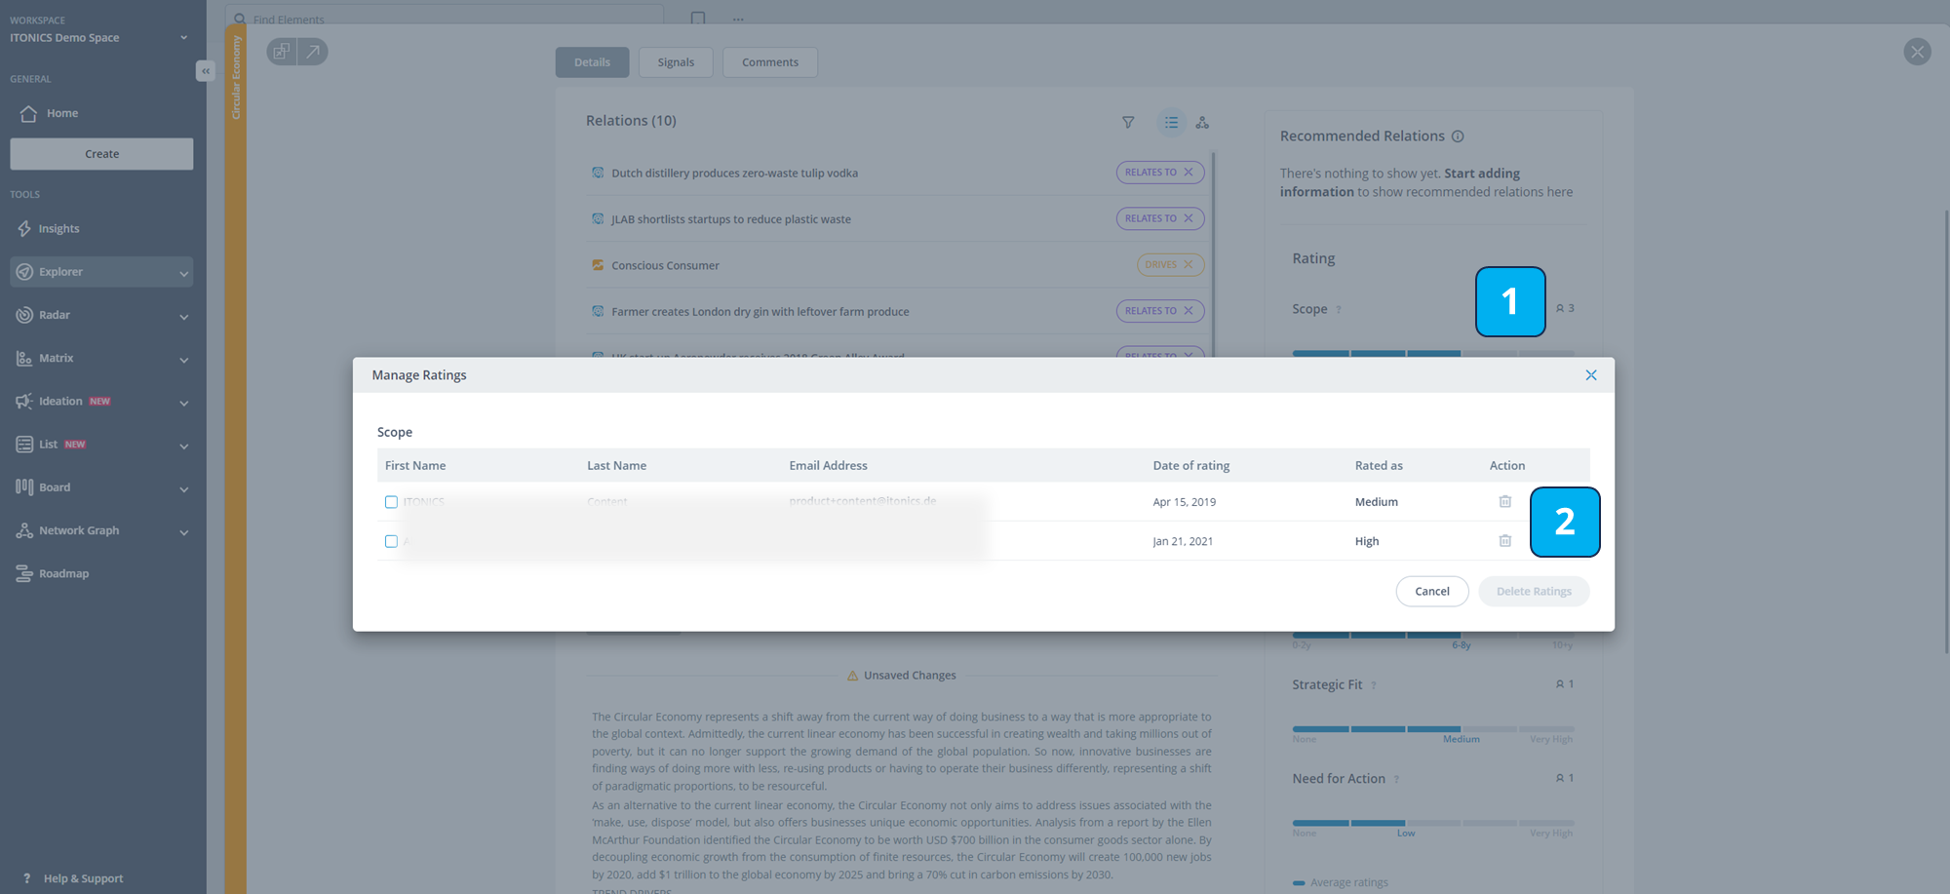Open the Radar tool icon

tap(24, 314)
